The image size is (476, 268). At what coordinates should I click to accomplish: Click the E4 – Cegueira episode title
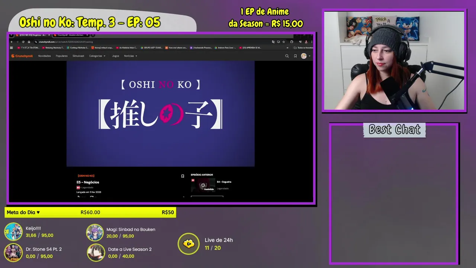tap(224, 182)
